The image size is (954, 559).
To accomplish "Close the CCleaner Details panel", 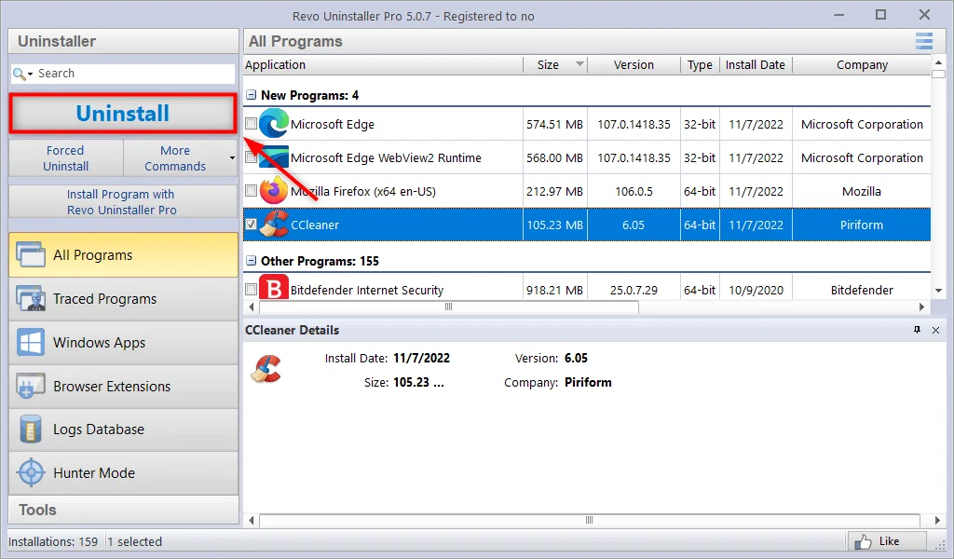I will point(935,331).
